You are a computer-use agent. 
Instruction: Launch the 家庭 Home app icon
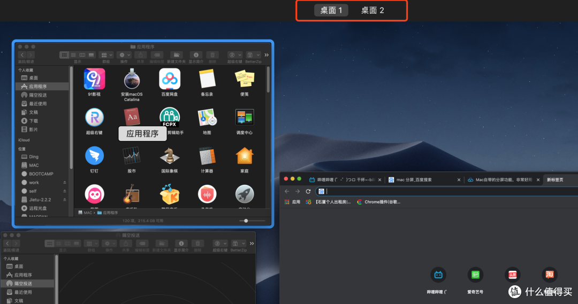[x=245, y=155]
